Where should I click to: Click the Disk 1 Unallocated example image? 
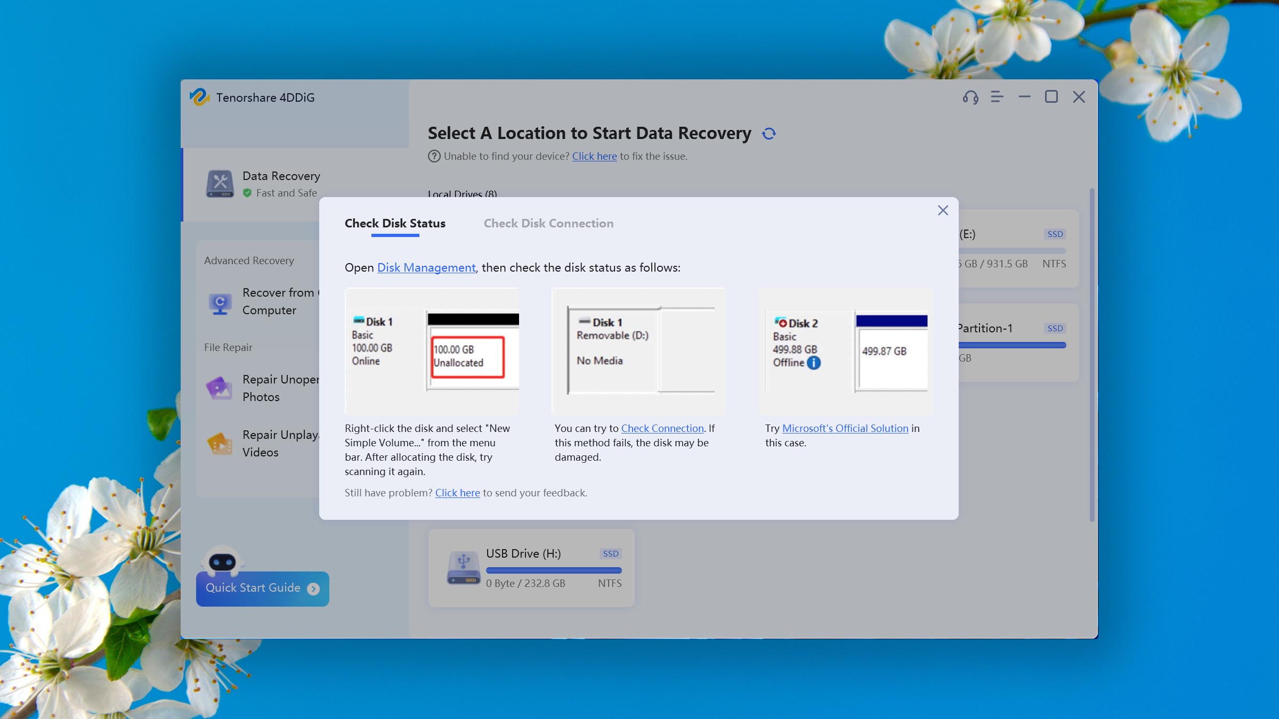[432, 352]
